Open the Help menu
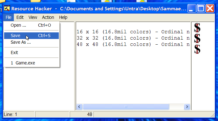Viewport: 218px width, 121px height. click(63, 17)
